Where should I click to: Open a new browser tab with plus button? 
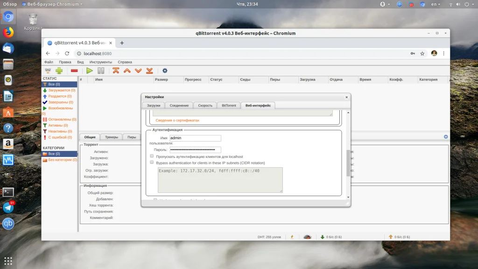[122, 43]
